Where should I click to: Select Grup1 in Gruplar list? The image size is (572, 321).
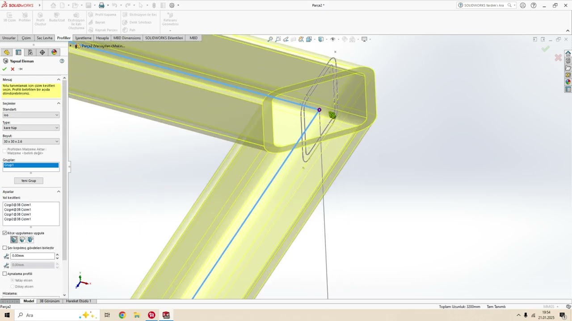tap(31, 165)
